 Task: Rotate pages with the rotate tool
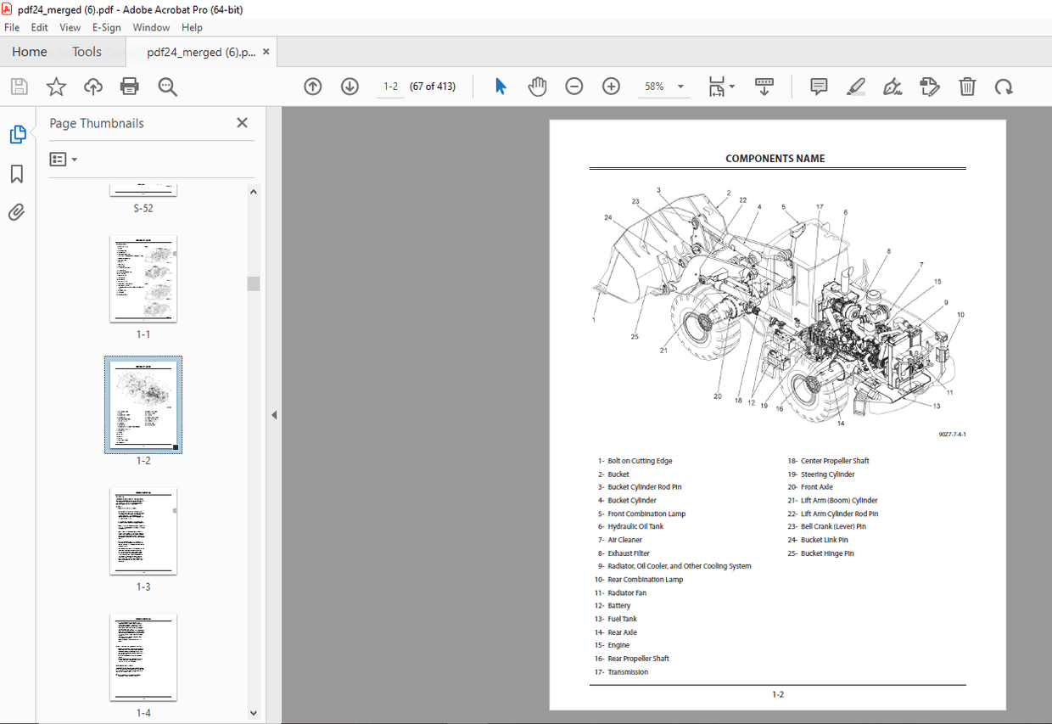point(1004,86)
